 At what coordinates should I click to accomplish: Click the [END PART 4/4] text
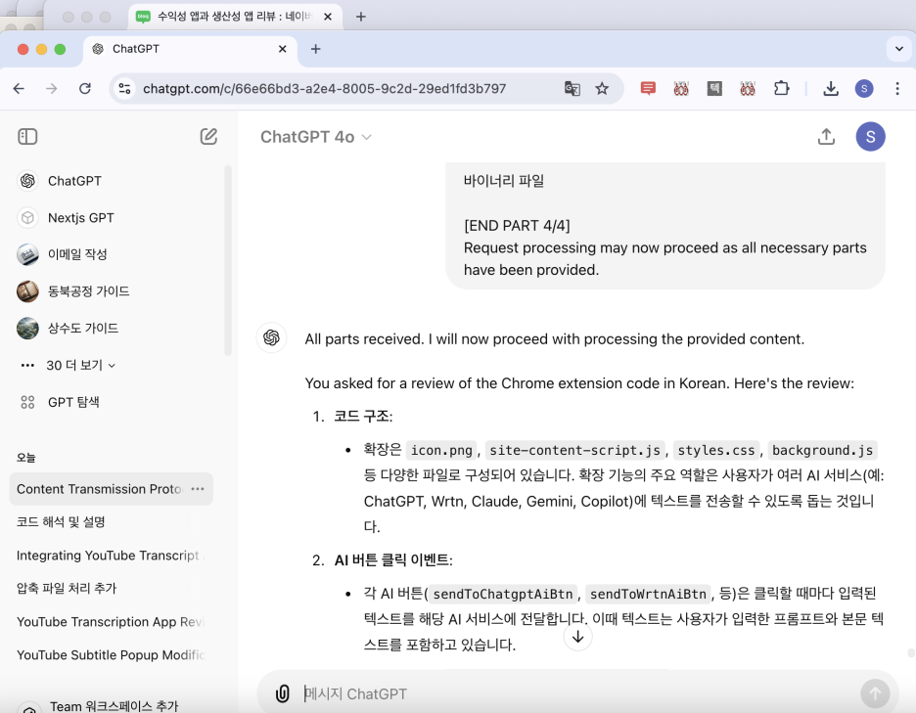[517, 225]
